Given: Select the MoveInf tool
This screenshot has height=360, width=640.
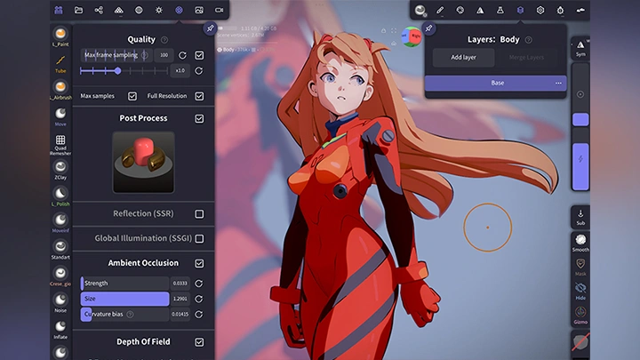Looking at the screenshot, I should pyautogui.click(x=60, y=223).
